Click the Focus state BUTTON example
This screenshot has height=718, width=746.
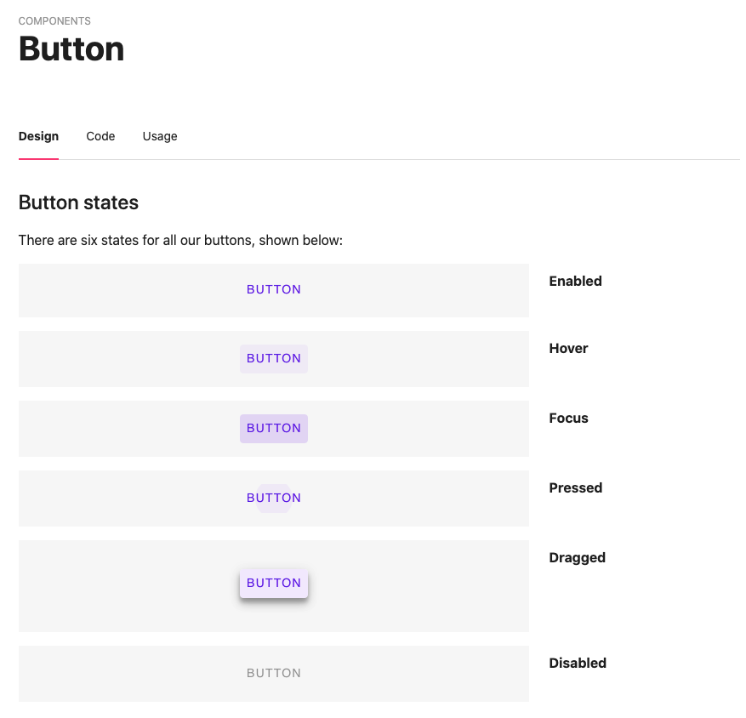(x=273, y=428)
